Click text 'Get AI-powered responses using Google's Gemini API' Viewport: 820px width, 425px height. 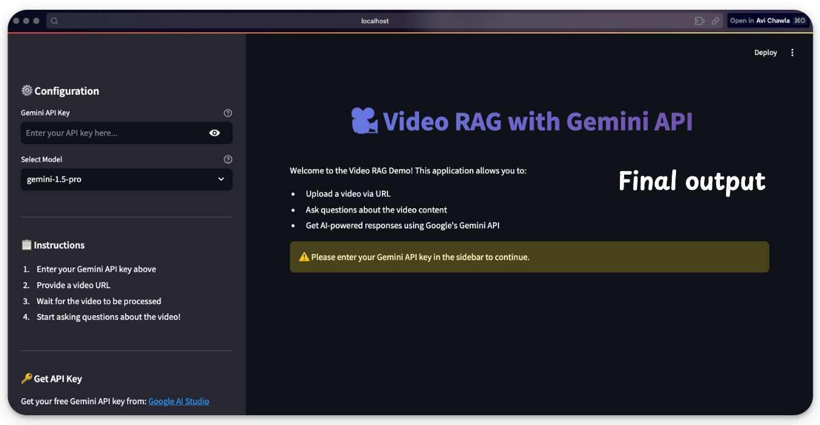403,225
